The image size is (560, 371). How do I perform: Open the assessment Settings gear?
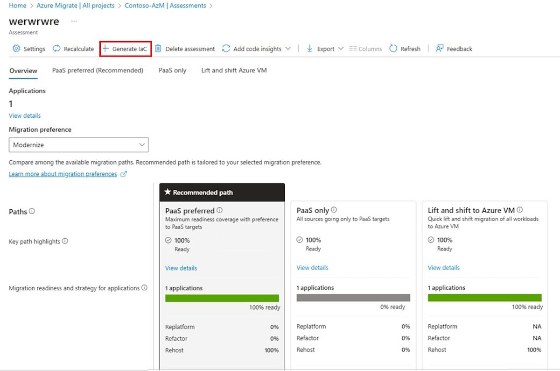[16, 49]
